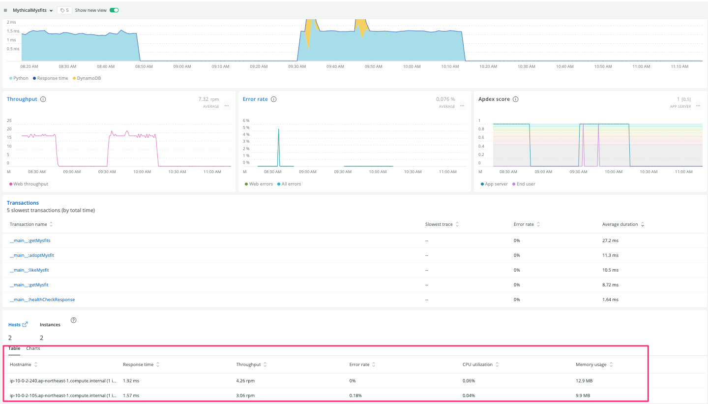Viewport: 708px width, 404px height.
Task: Open Hosts via the external link icon
Action: click(26, 324)
